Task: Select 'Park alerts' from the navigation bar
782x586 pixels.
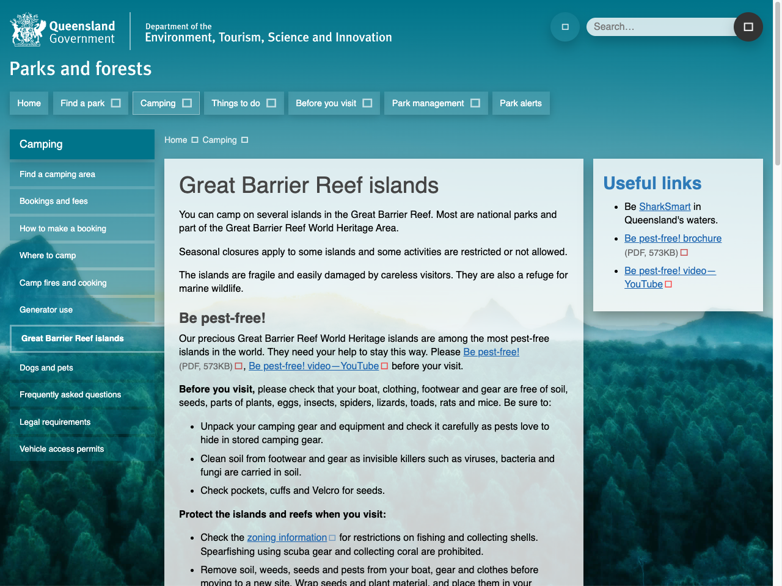Action: coord(521,103)
